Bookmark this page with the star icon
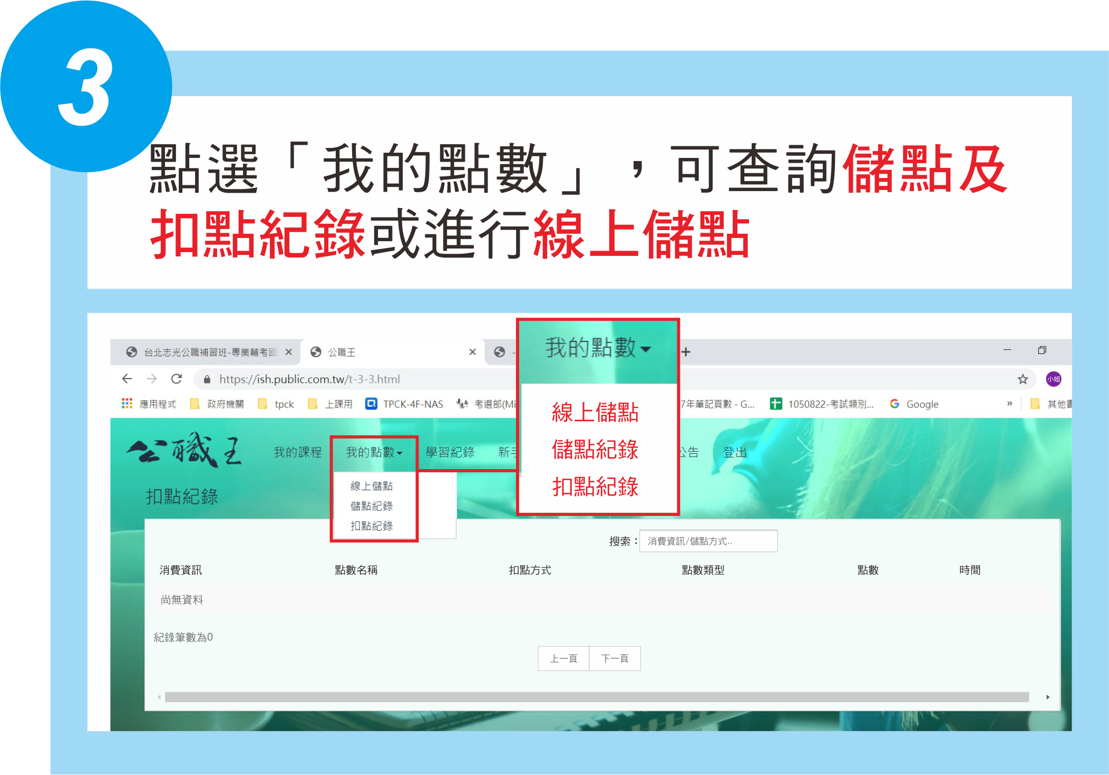 (x=1023, y=379)
